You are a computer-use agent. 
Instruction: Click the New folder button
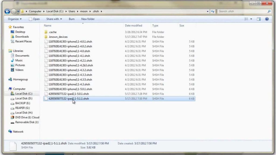click(x=88, y=19)
